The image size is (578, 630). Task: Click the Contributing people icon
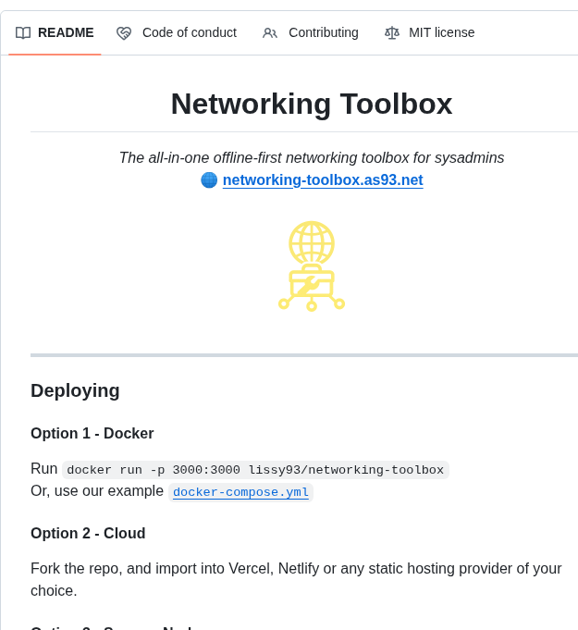point(270,33)
